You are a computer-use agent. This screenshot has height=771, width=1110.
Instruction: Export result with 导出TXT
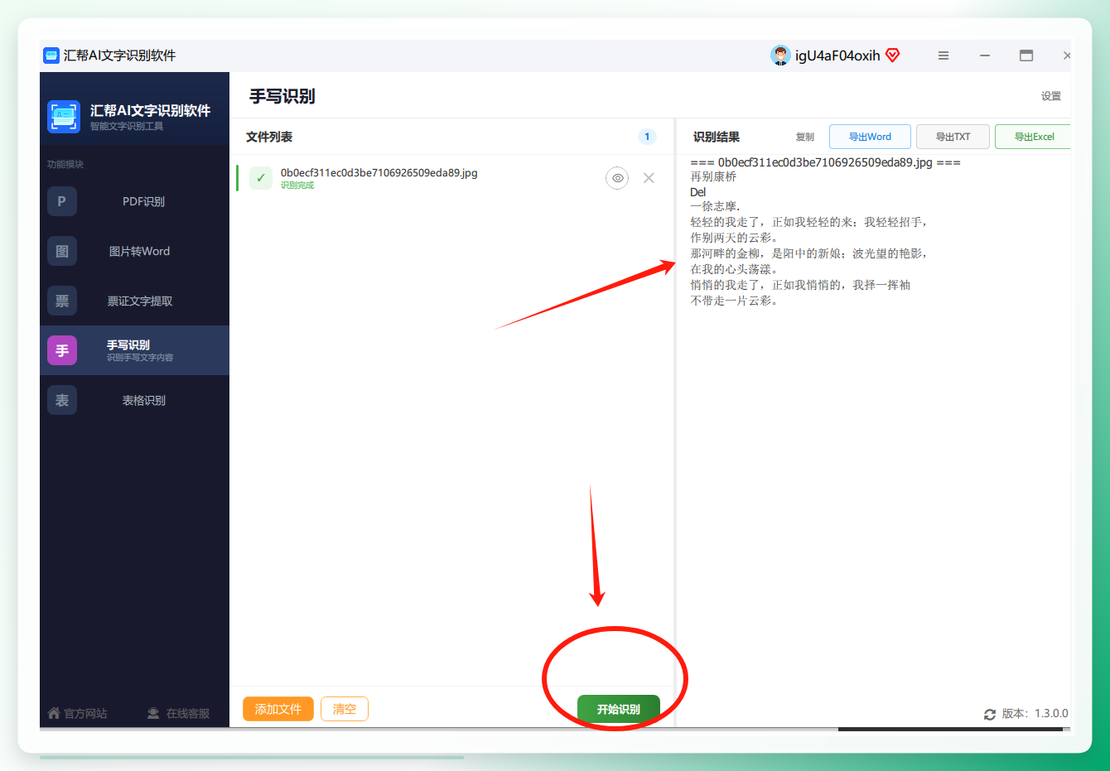coord(953,137)
